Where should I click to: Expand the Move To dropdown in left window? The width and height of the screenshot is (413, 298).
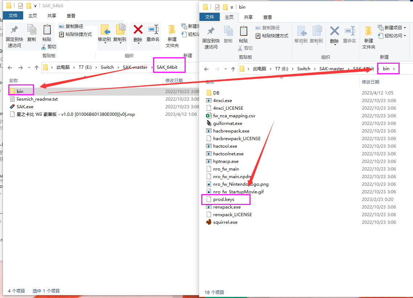click(105, 43)
